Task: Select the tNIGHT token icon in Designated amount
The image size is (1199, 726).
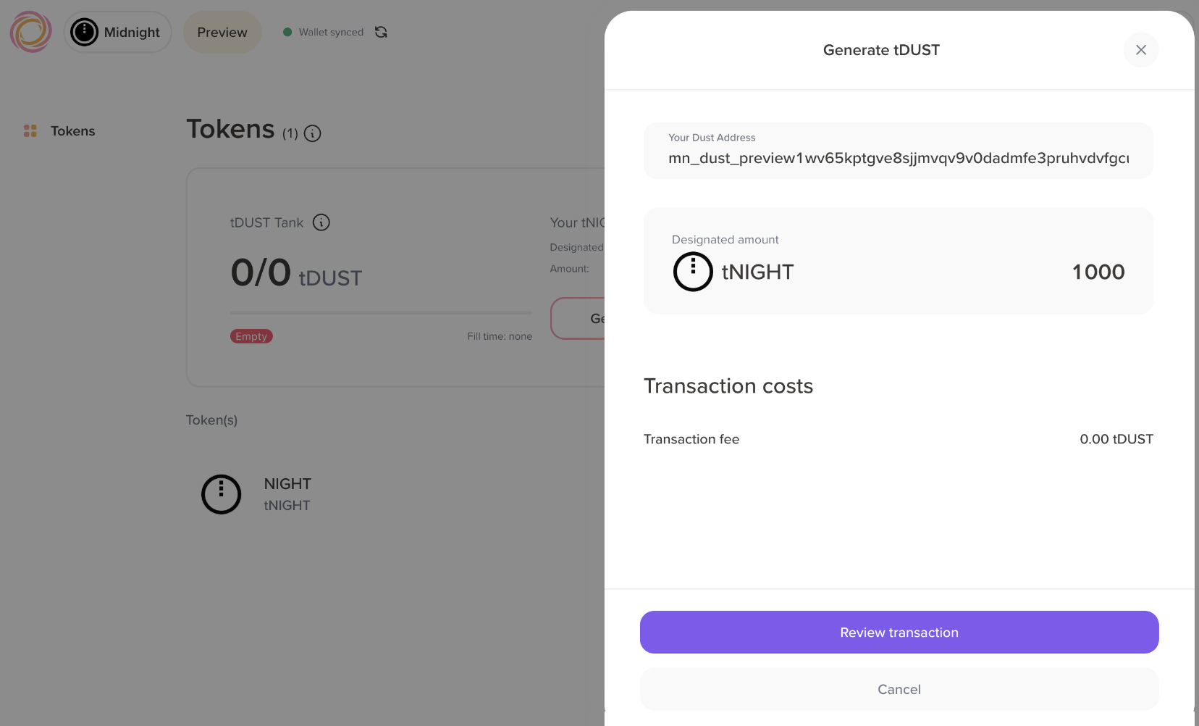Action: point(692,272)
